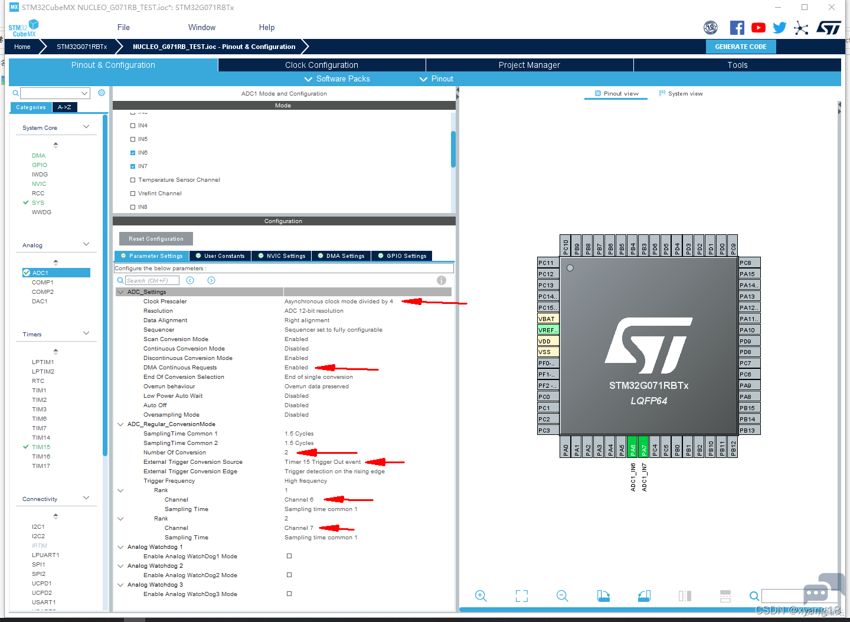Open the File menu
Image resolution: width=850 pixels, height=622 pixels.
click(x=123, y=28)
